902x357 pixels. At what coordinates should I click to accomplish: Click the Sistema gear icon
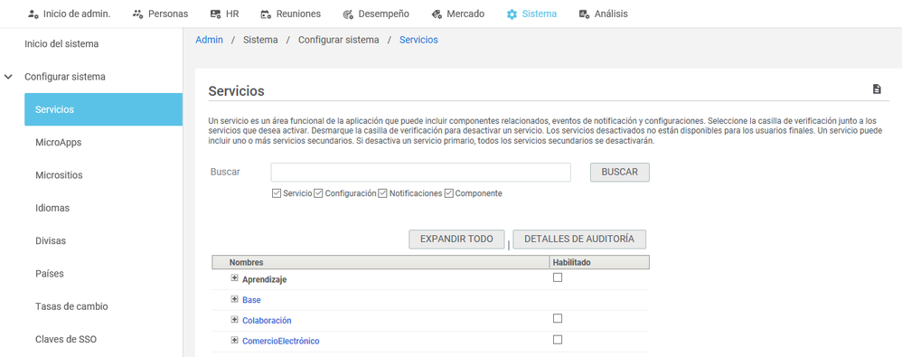(512, 14)
